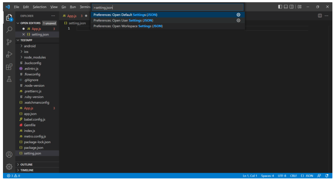Image resolution: width=335 pixels, height=181 pixels.
Task: Open the View menu
Action: click(x=54, y=7)
